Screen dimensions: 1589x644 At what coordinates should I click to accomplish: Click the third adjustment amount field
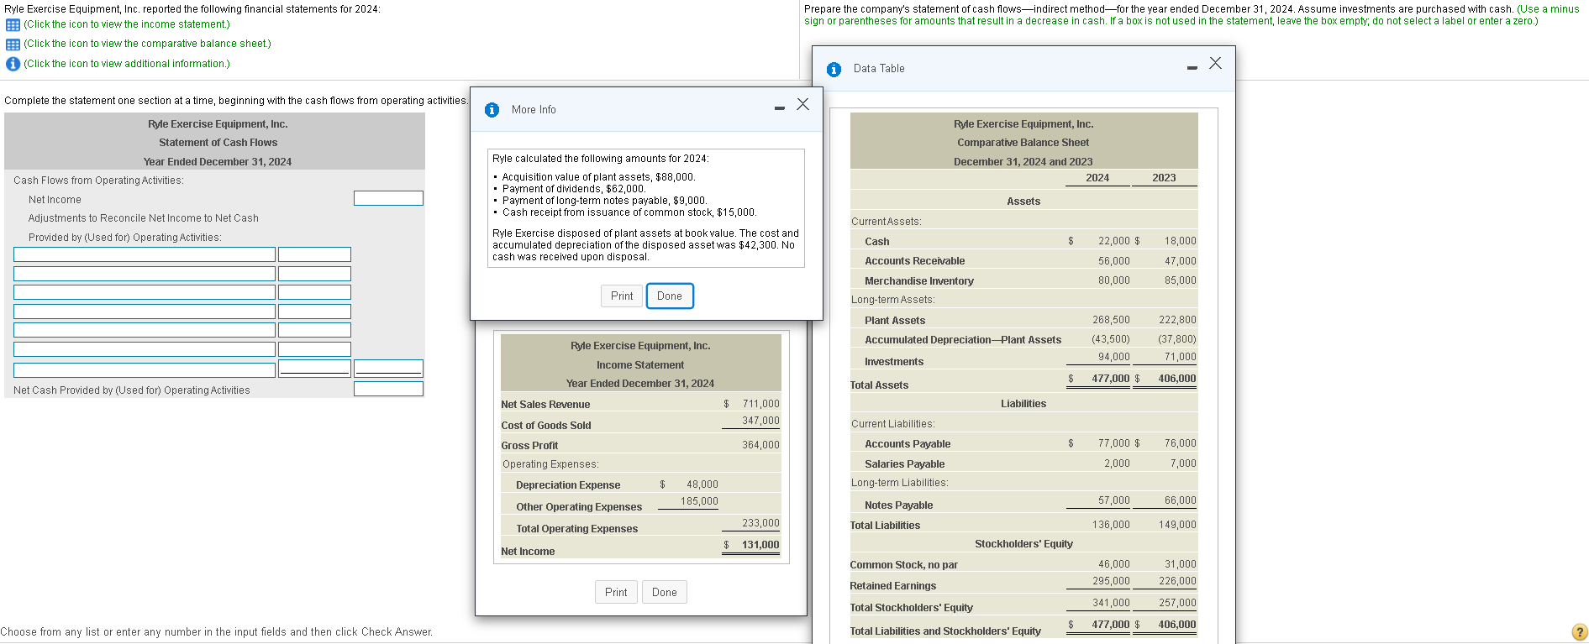[314, 292]
